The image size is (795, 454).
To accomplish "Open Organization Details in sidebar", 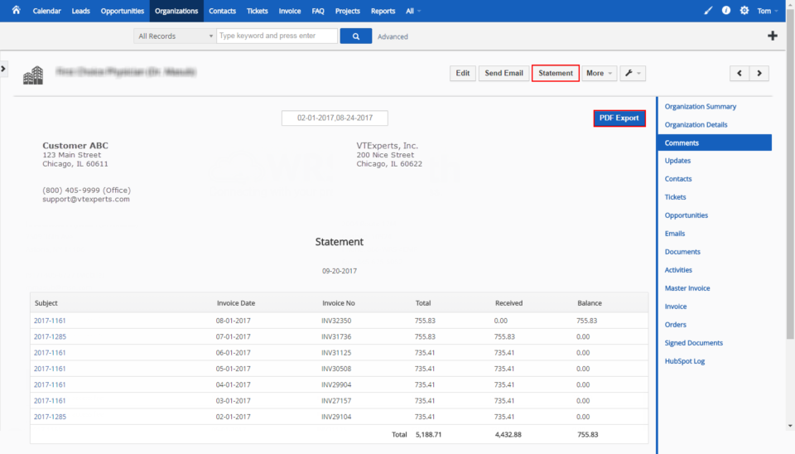I will (696, 125).
